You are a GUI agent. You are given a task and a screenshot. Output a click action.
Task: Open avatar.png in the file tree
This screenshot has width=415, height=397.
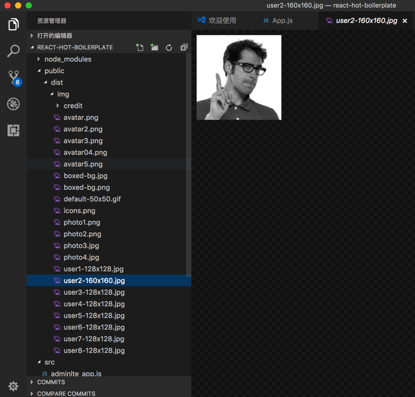pyautogui.click(x=109, y=118)
